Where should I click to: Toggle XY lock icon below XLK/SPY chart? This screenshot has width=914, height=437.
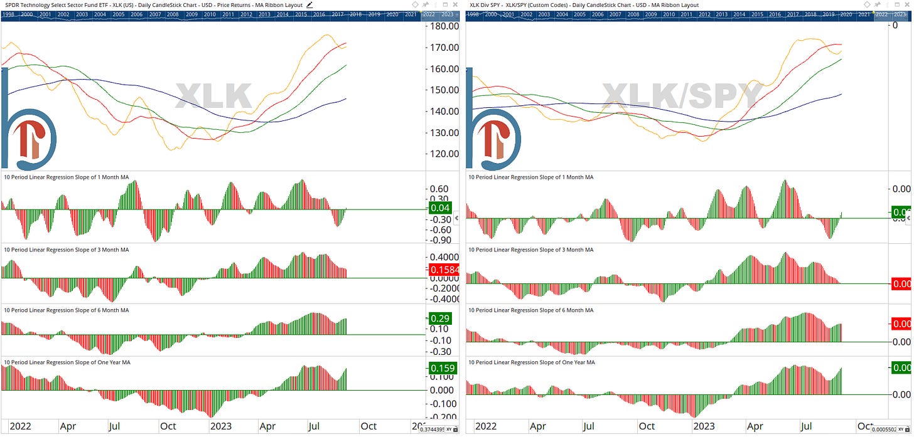click(908, 429)
